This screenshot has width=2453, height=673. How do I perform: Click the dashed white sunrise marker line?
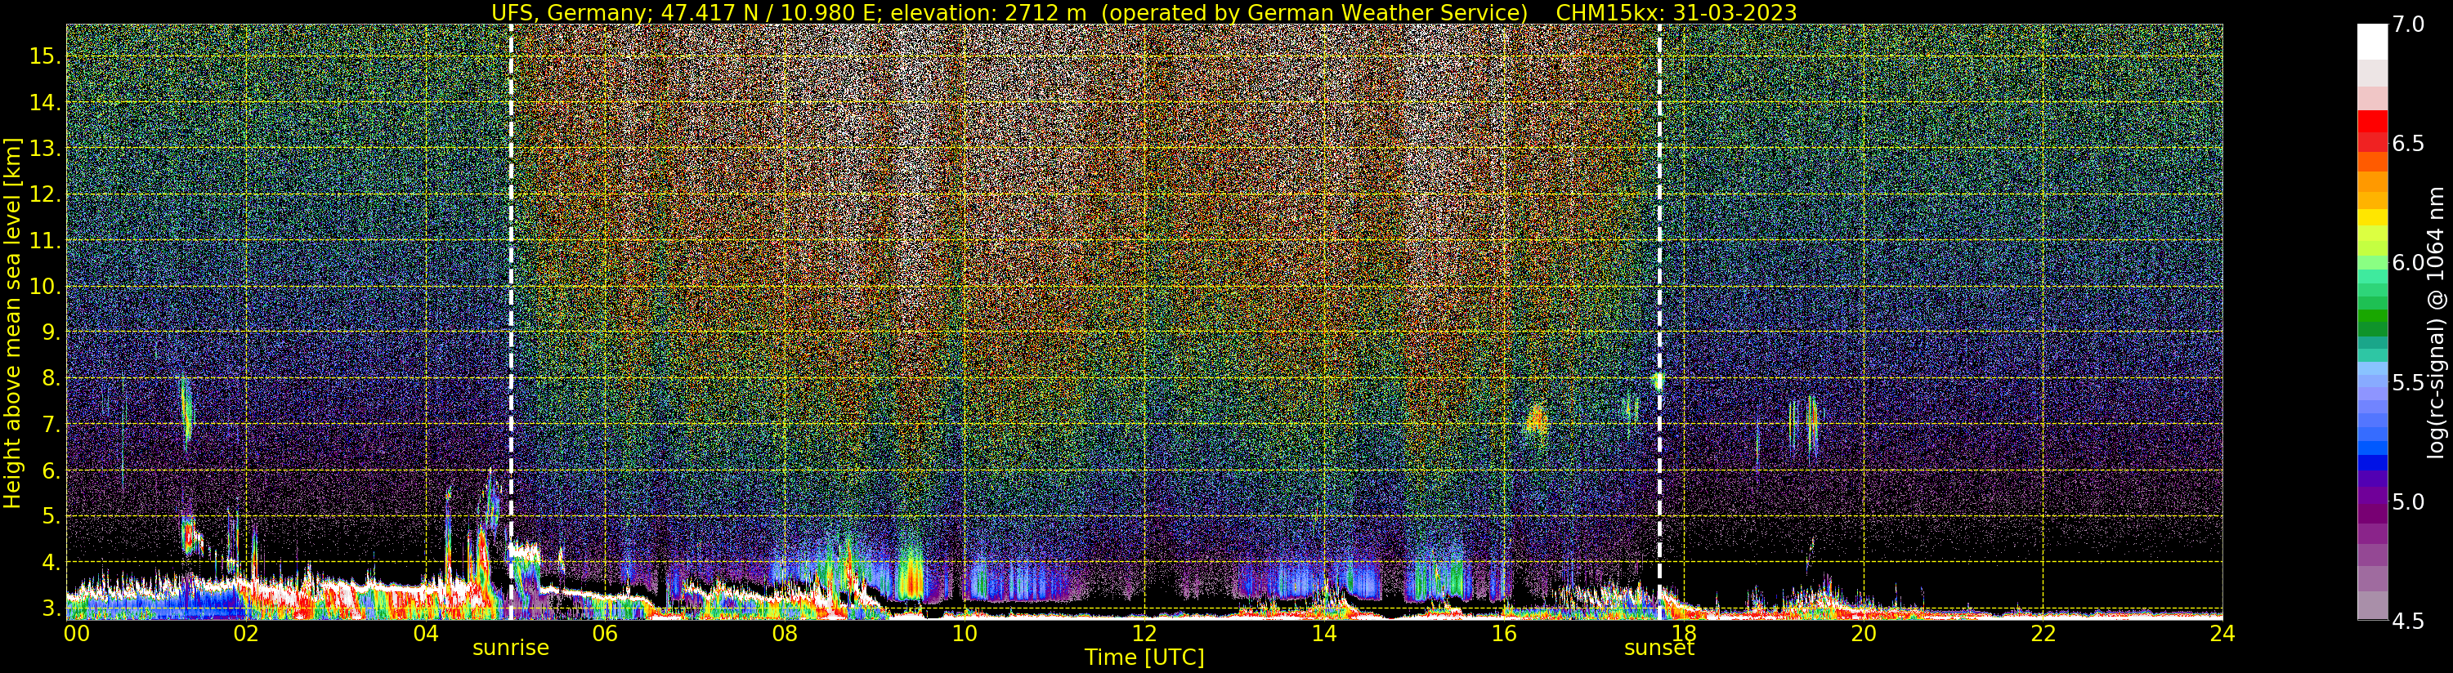click(x=512, y=322)
